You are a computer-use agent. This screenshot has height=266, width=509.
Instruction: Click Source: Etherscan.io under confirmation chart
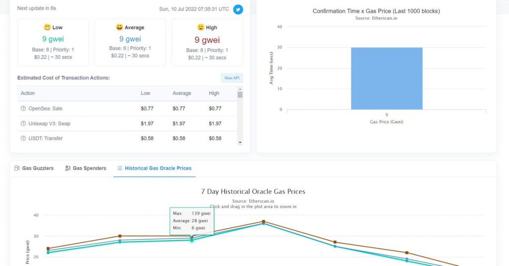click(376, 18)
